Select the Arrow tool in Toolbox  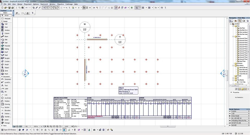pos(6,15)
